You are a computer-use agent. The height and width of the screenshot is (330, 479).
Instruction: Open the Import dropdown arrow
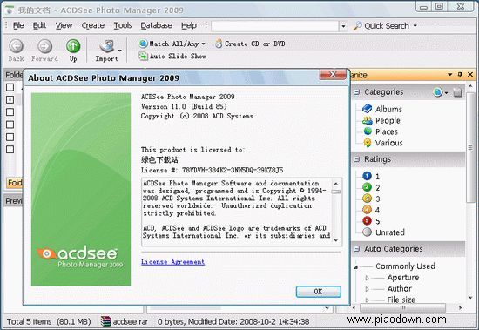pyautogui.click(x=120, y=51)
